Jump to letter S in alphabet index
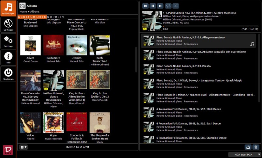This screenshot has width=262, height=158. click(x=58, y=17)
